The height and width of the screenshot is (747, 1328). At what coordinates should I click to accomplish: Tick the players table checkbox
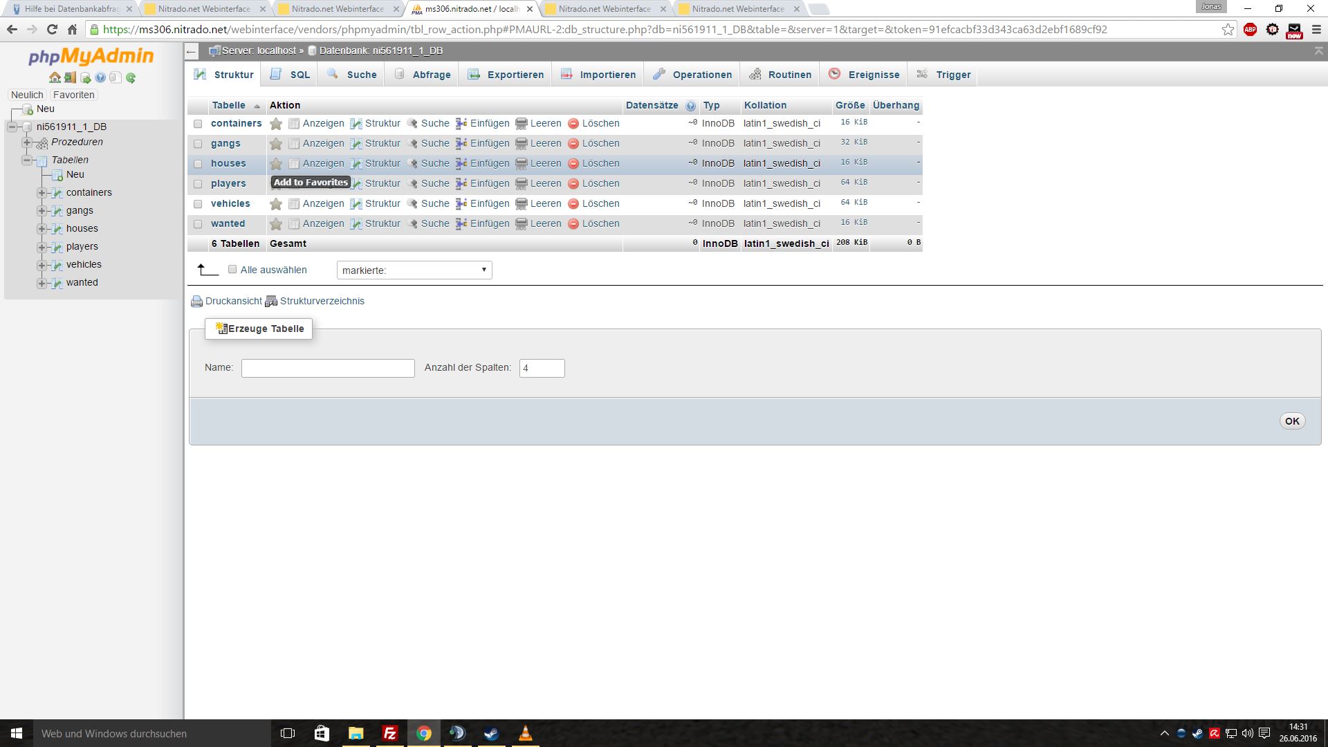click(x=198, y=184)
